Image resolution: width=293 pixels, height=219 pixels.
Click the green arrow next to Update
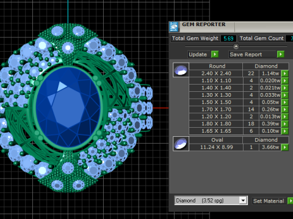pos(215,54)
